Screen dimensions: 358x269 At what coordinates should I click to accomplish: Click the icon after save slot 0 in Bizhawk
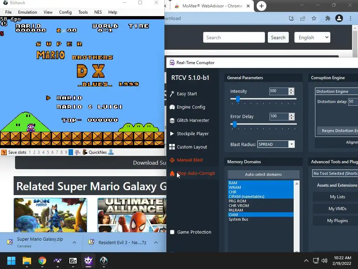pos(78,152)
